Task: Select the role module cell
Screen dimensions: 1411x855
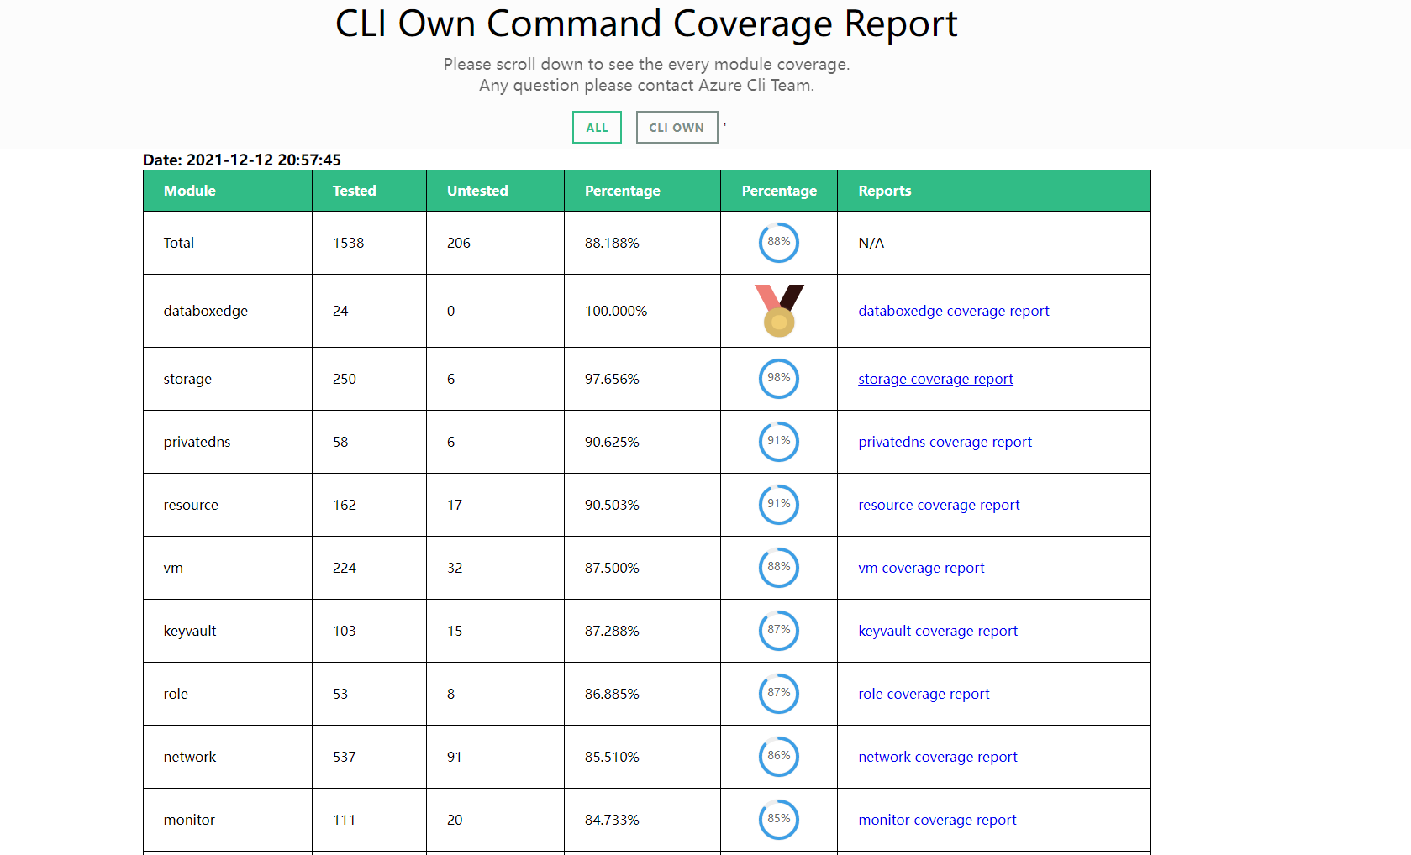Action: click(228, 694)
